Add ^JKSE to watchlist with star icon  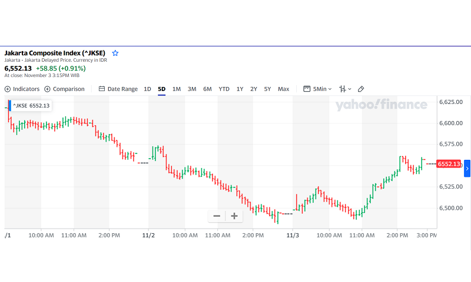pos(115,53)
